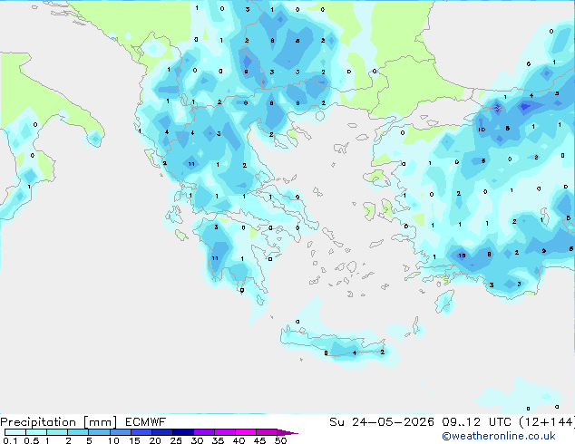Click the '0.1' legend scale label

[x=10, y=440]
